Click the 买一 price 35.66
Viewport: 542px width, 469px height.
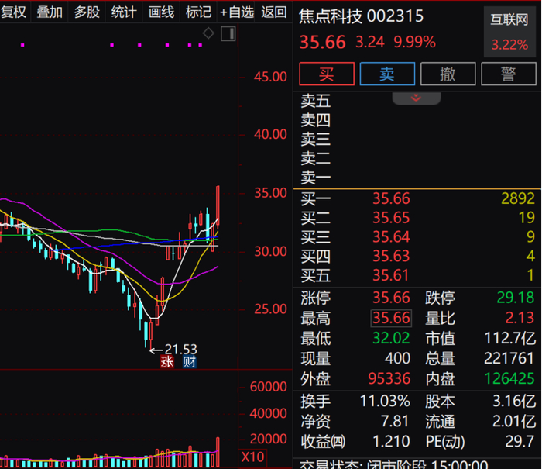click(x=391, y=198)
